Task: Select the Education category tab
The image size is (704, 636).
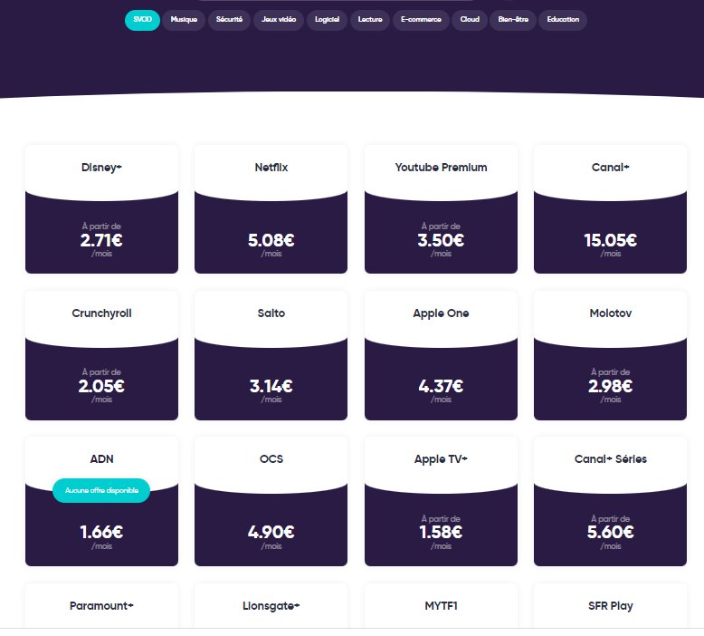Action: (563, 20)
